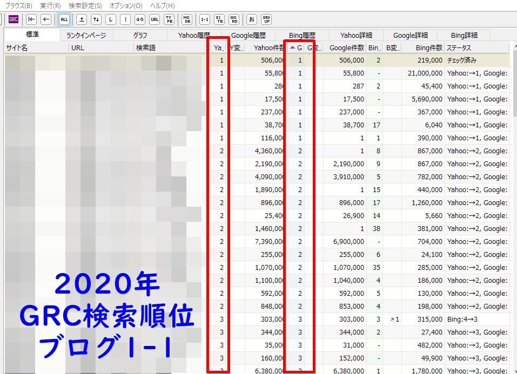
Task: Select the 標準 tab
Action: click(x=32, y=35)
